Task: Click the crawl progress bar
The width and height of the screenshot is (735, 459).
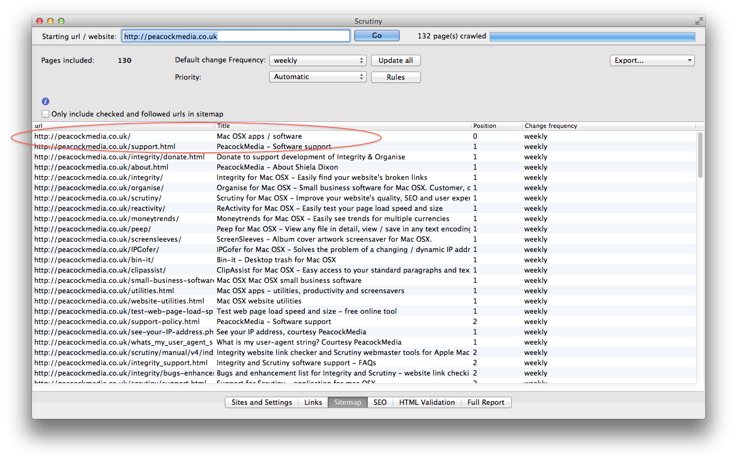Action: click(x=593, y=36)
